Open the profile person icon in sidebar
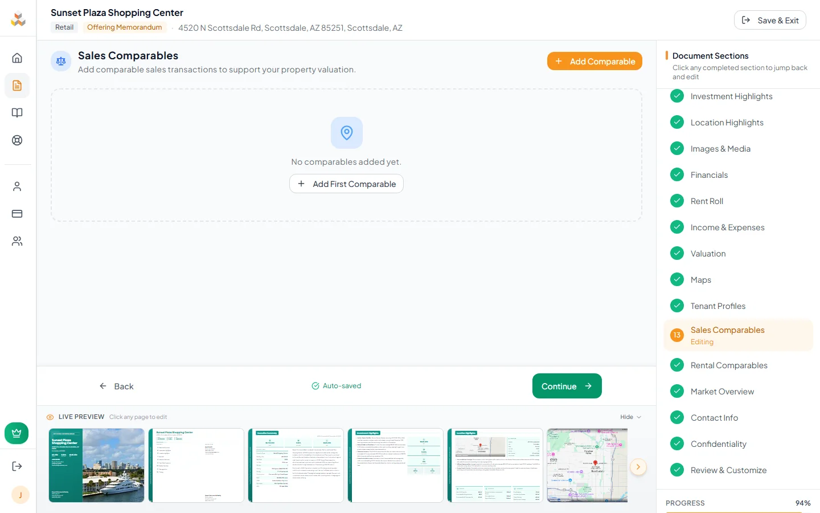 click(17, 186)
